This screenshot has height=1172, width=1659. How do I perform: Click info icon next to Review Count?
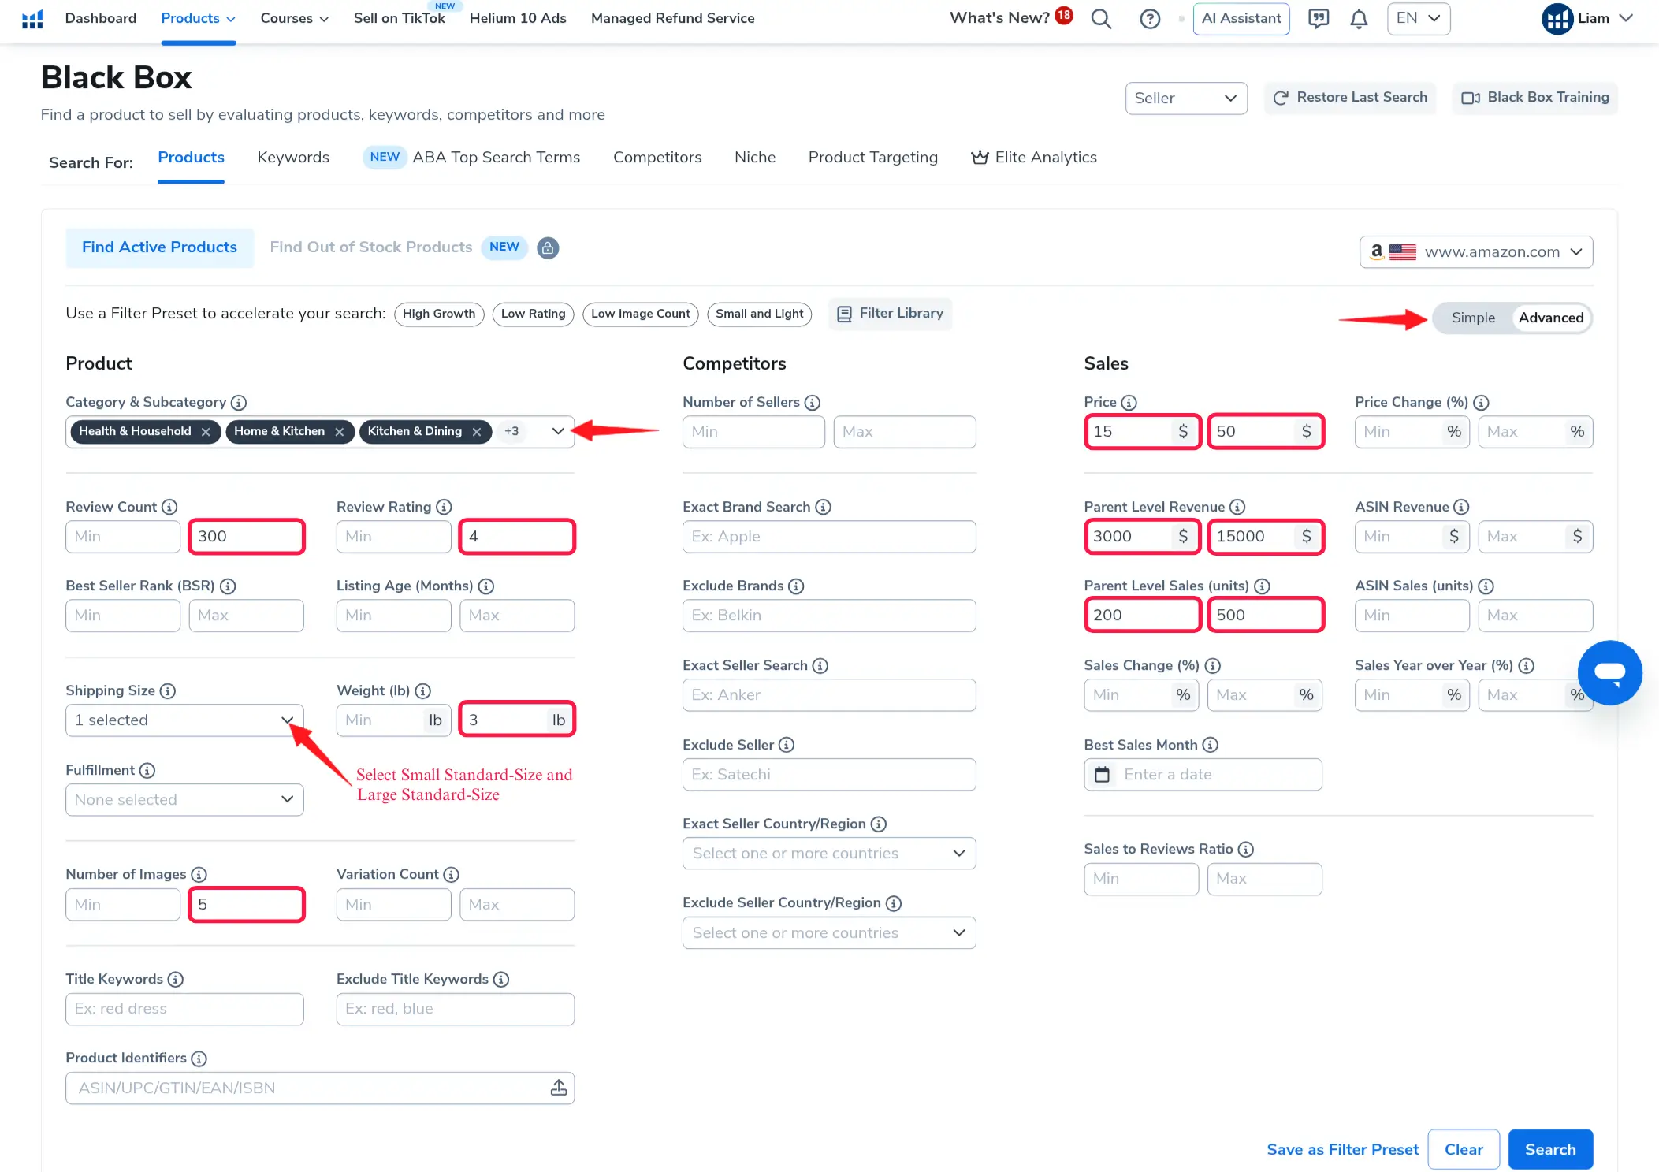tap(169, 507)
